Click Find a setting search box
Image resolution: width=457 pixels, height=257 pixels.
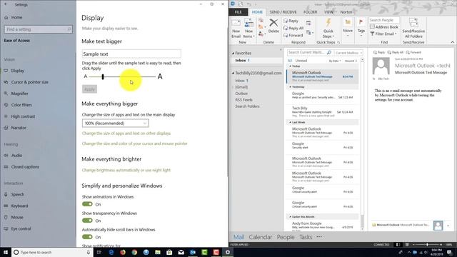point(38,29)
